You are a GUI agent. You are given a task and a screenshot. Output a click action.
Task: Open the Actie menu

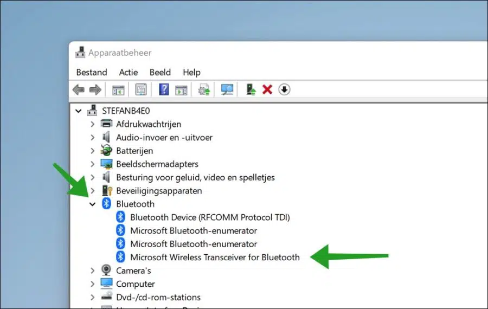pos(128,72)
